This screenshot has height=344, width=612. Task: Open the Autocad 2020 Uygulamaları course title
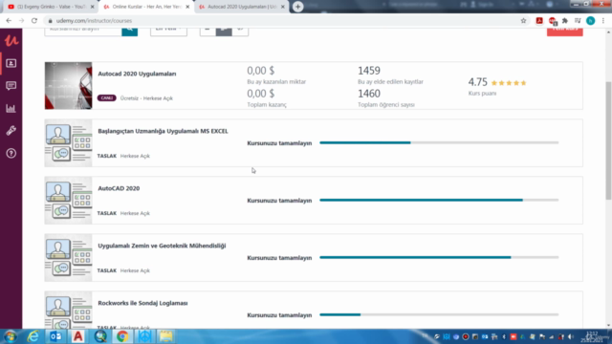[x=137, y=74]
